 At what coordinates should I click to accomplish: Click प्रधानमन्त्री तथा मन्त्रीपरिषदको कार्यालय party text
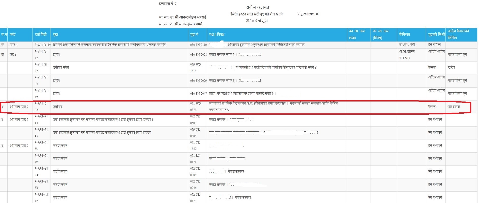point(276,68)
